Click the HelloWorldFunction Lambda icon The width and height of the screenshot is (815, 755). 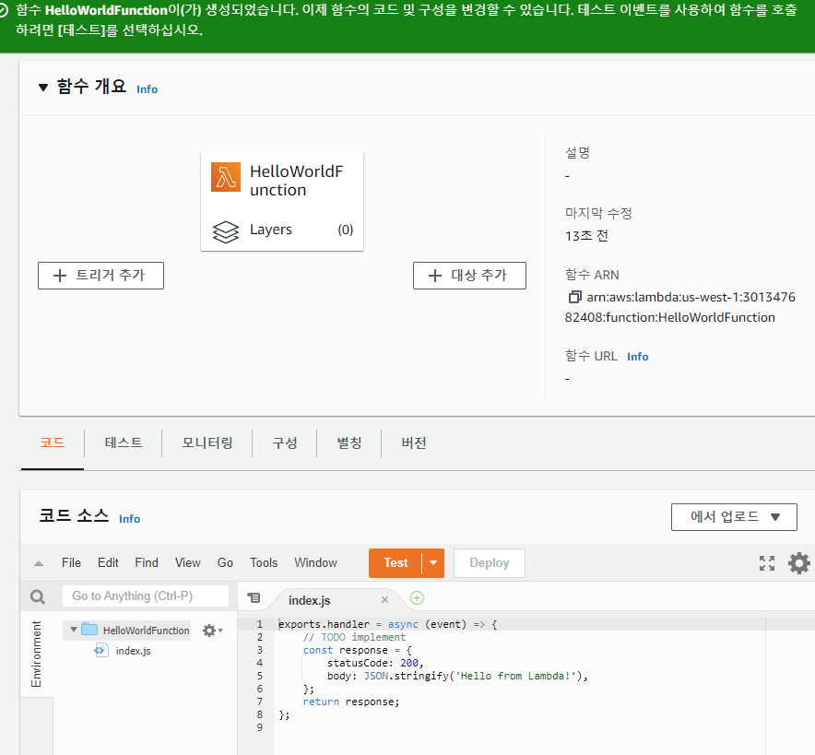226,177
